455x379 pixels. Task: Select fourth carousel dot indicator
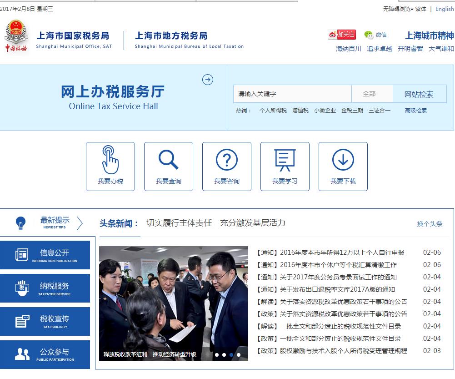pyautogui.click(x=239, y=354)
